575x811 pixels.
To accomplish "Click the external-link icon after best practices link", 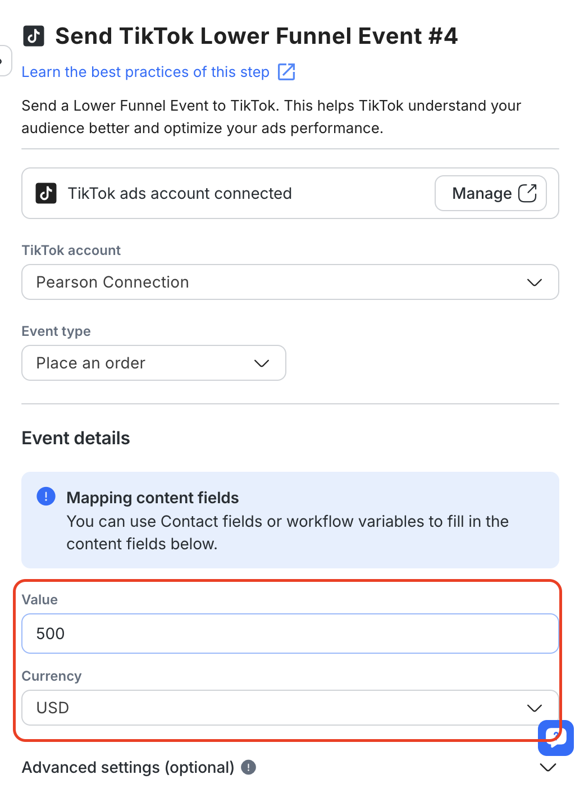I will [x=286, y=72].
